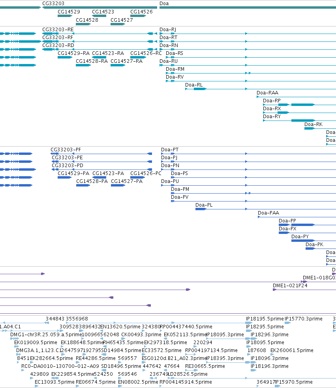Select the CG14523-PA protein label
The width and height of the screenshot is (336, 388).
click(x=108, y=173)
